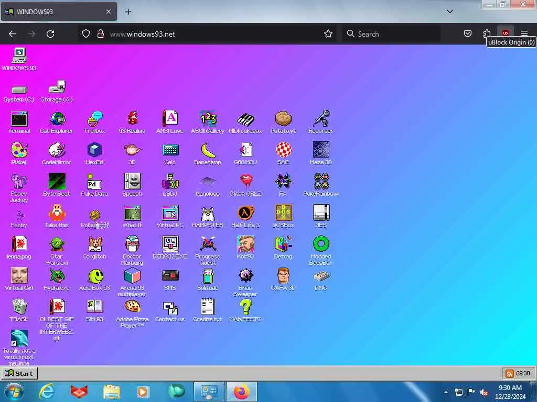The height and width of the screenshot is (402, 537).
Task: Open the Robby stick figure icon
Action: point(19,219)
